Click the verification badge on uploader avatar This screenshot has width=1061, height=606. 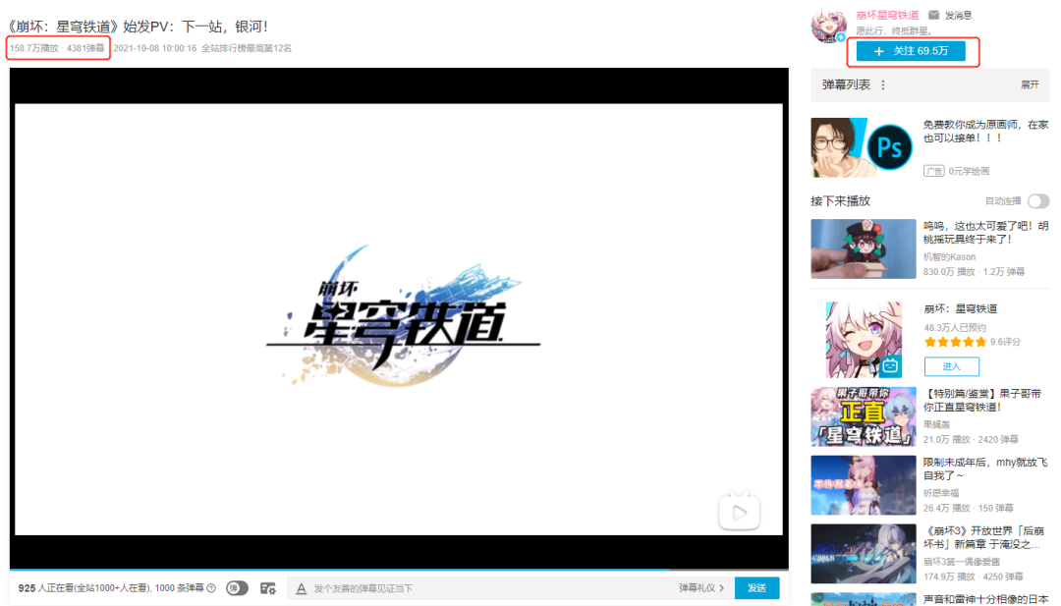pos(840,37)
